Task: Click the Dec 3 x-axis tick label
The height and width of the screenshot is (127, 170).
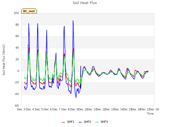Action: point(21,109)
